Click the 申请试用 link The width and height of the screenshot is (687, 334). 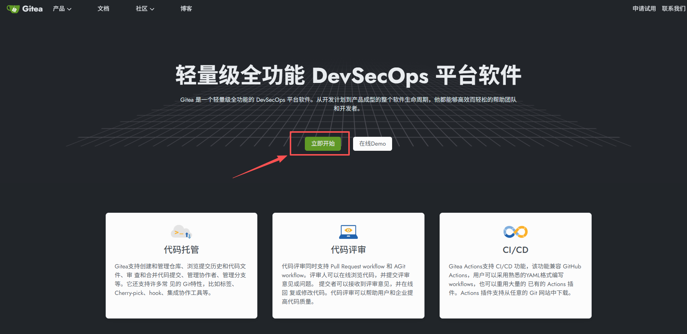tap(644, 8)
